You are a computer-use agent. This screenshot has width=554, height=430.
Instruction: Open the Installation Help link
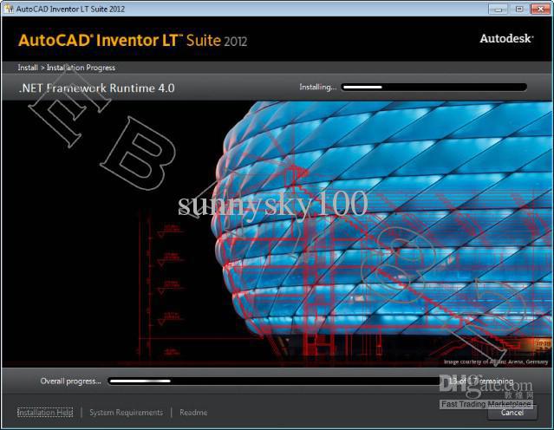(45, 413)
